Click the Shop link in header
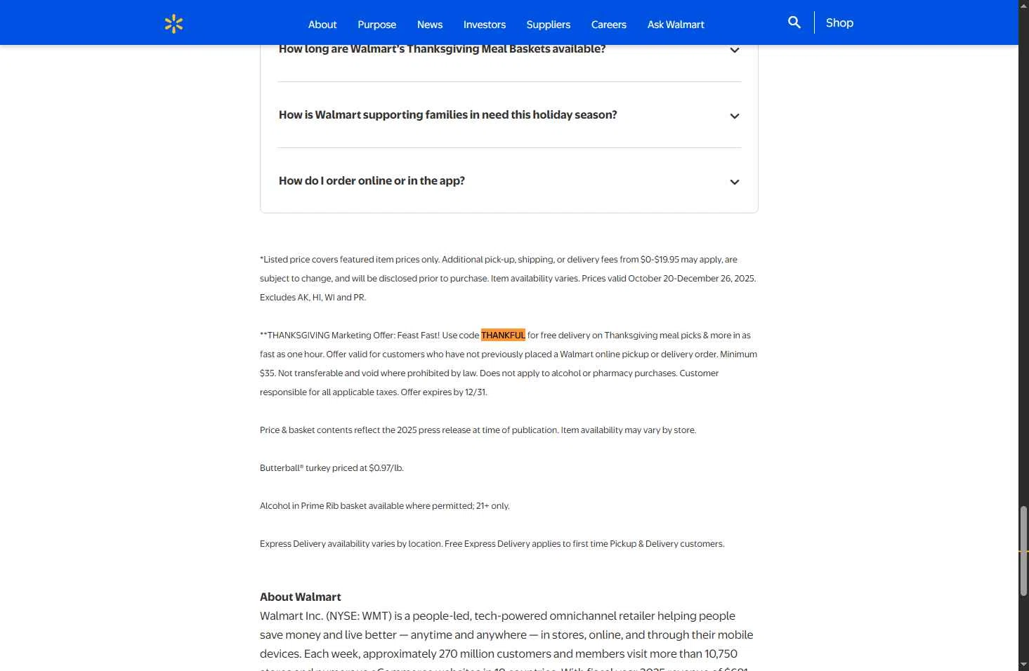The height and width of the screenshot is (671, 1029). point(839,22)
